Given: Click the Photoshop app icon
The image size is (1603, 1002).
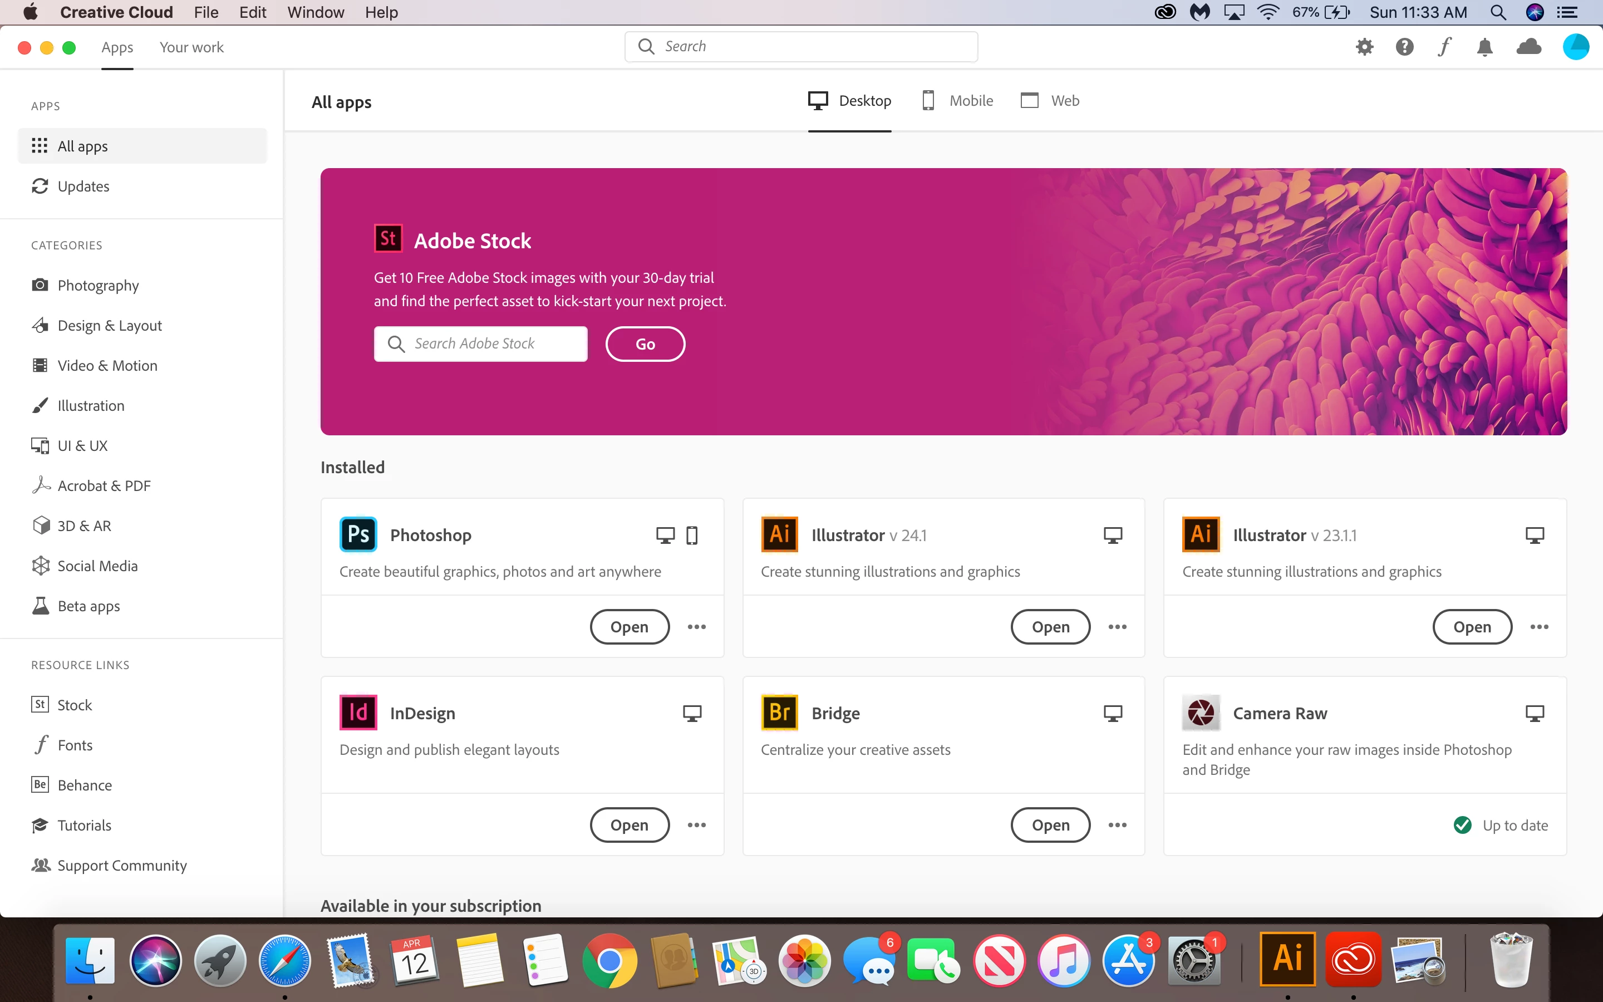Looking at the screenshot, I should pos(358,534).
